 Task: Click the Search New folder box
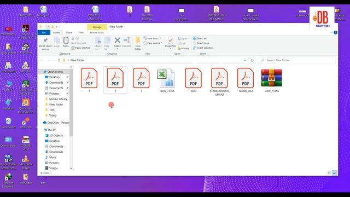297,60
